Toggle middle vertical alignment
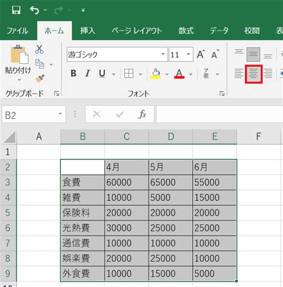 pyautogui.click(x=253, y=54)
